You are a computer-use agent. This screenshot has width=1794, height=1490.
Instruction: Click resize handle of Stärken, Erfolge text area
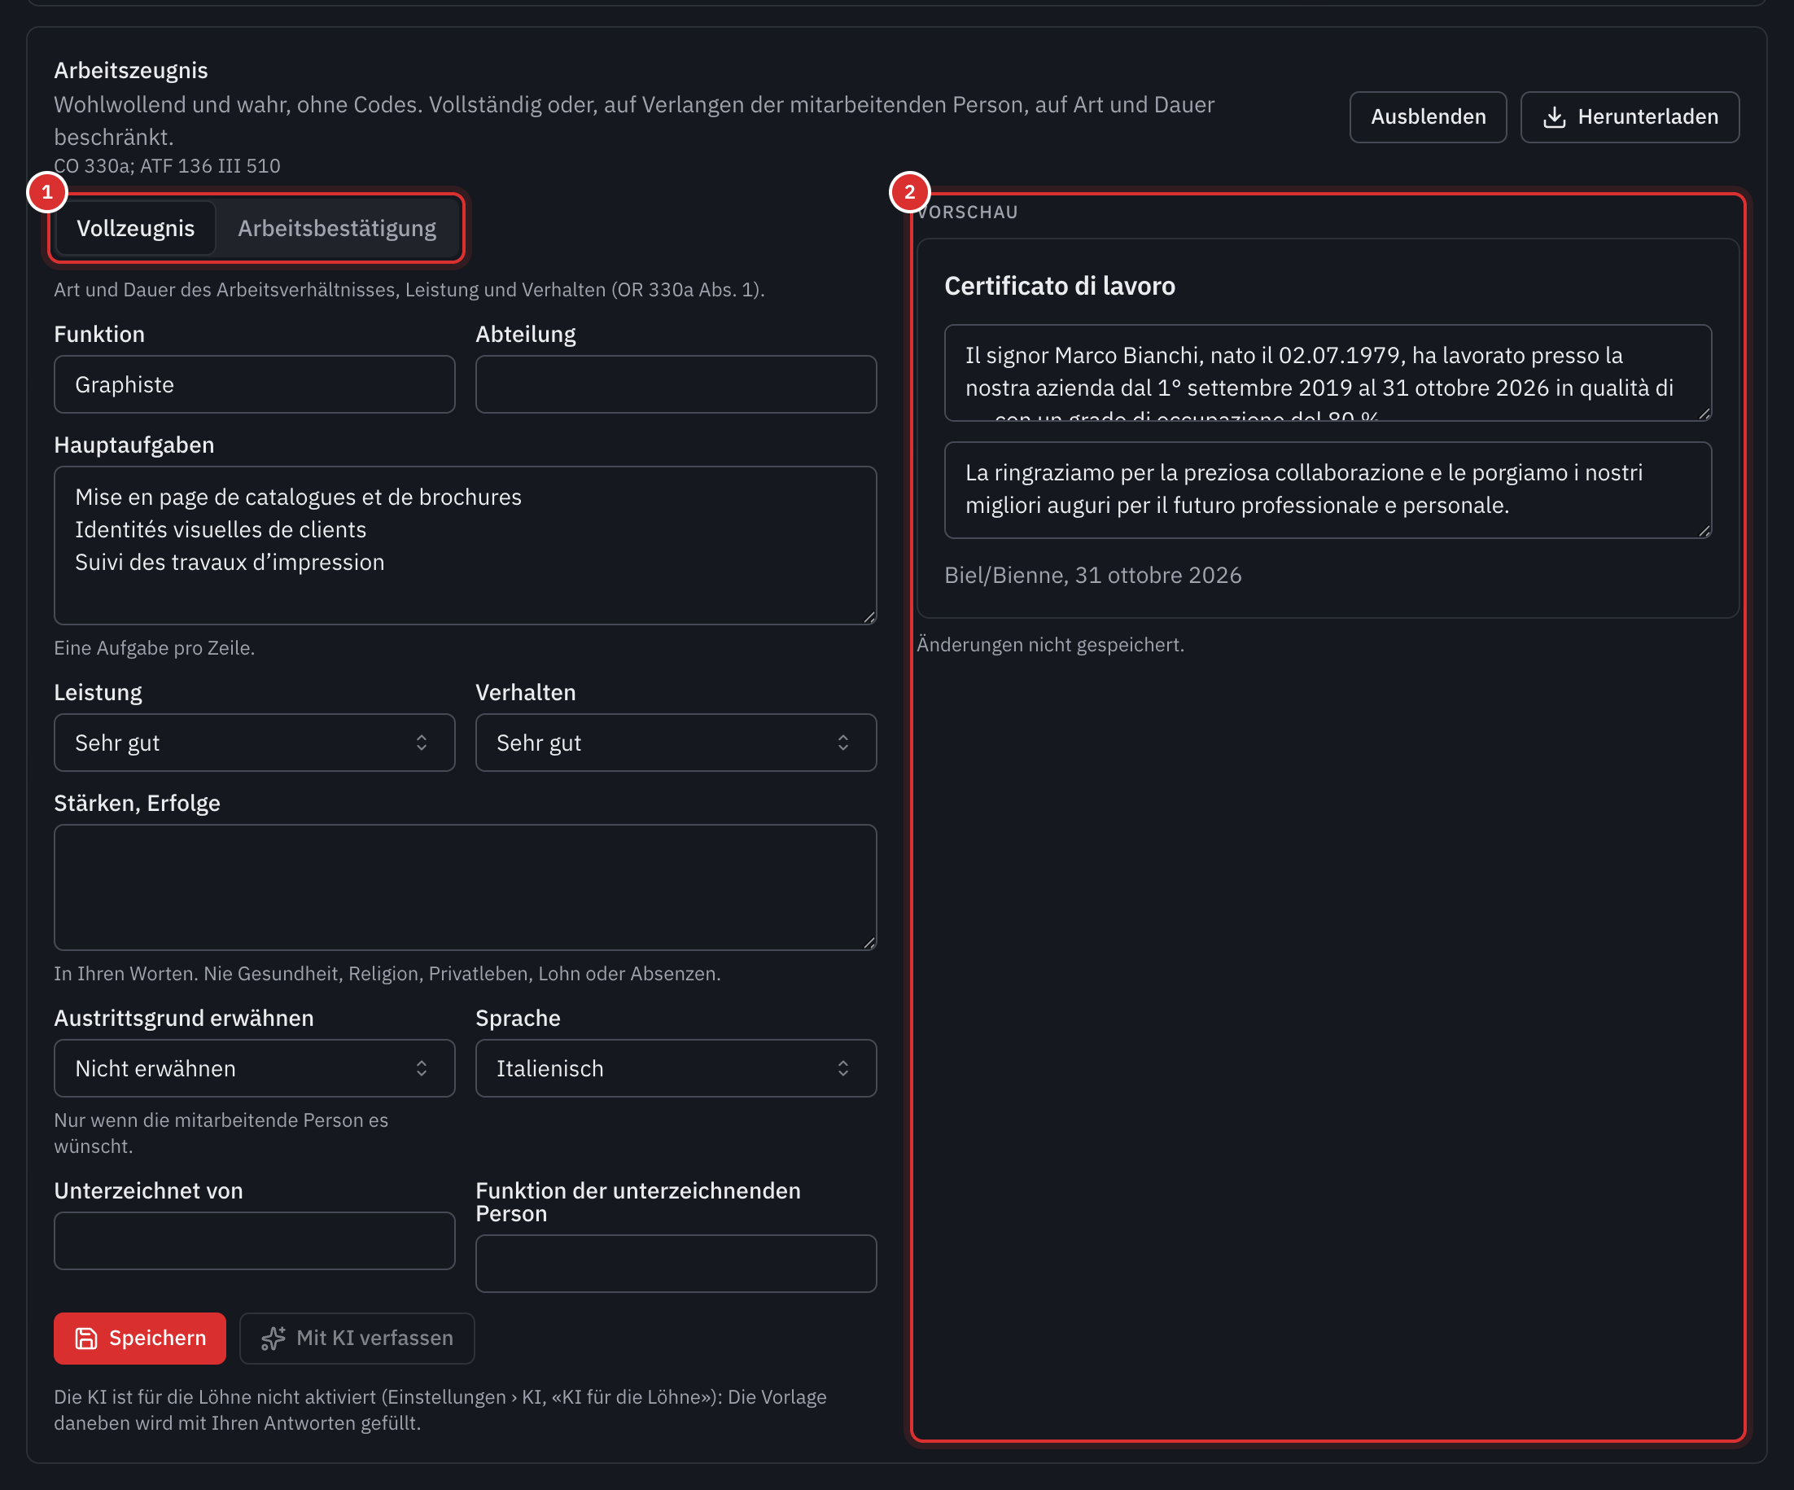tap(869, 942)
